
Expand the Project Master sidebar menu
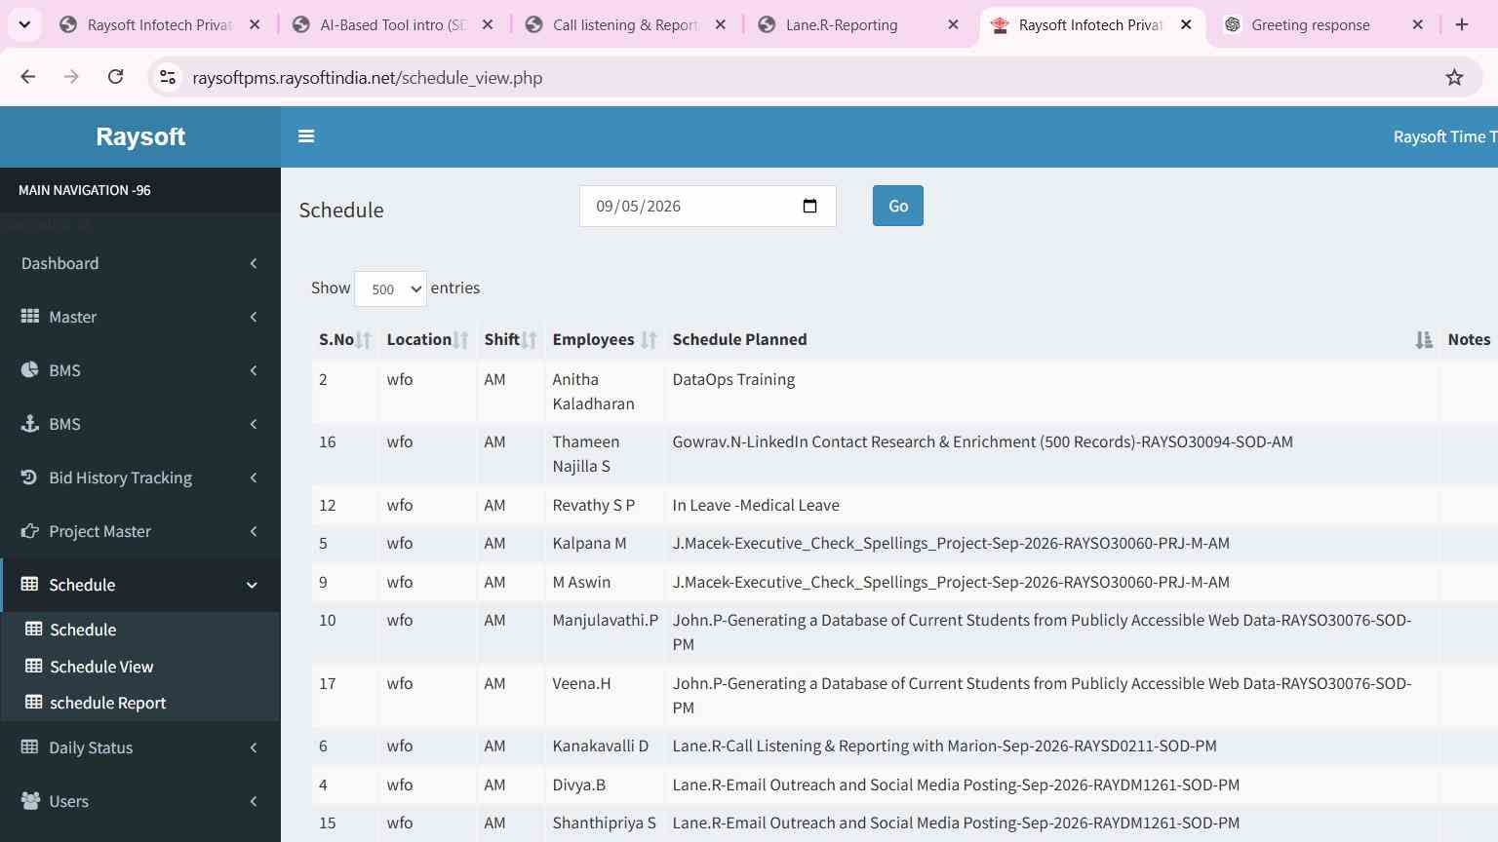pyautogui.click(x=140, y=531)
